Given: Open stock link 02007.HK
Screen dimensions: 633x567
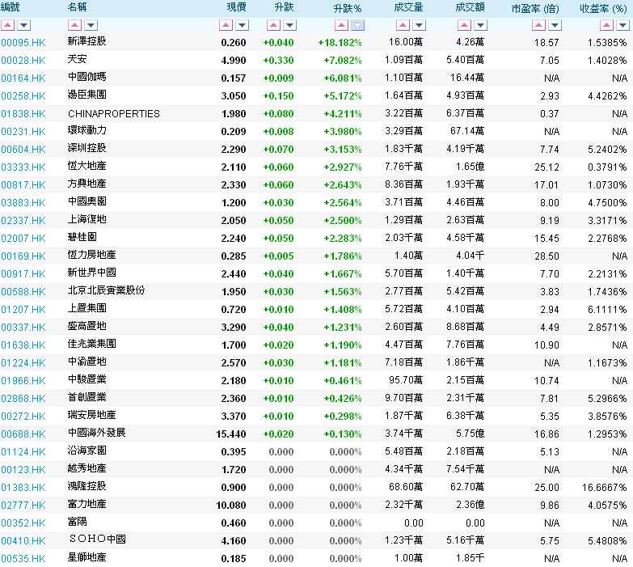Looking at the screenshot, I should coord(23,239).
